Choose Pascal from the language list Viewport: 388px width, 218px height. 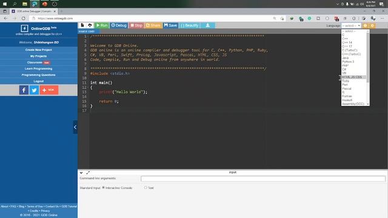(x=346, y=88)
